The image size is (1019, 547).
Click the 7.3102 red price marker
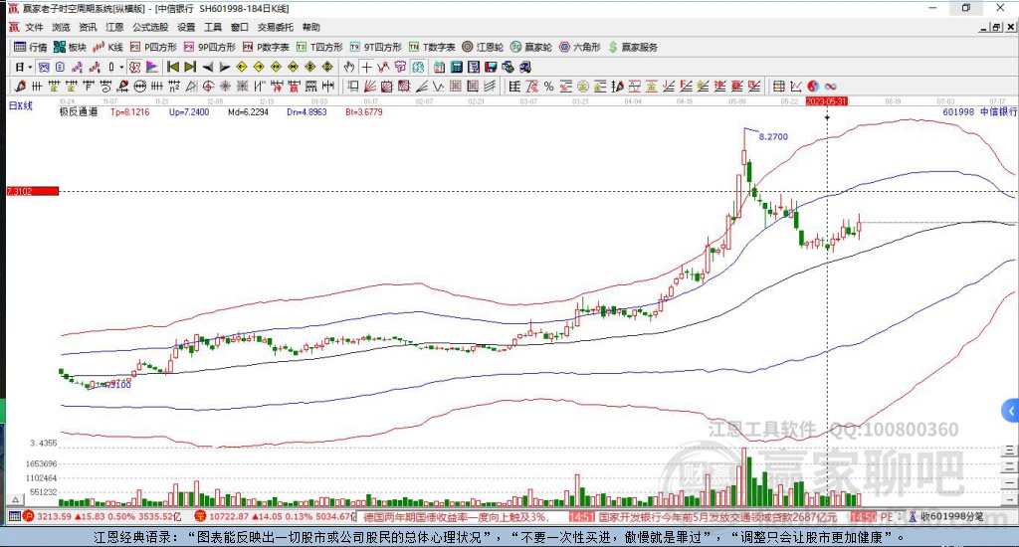(x=33, y=191)
